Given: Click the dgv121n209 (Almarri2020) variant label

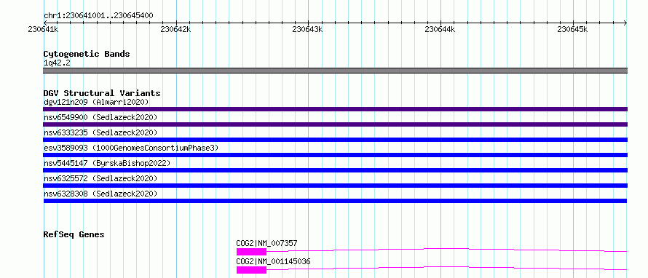Looking at the screenshot, I should (x=96, y=102).
